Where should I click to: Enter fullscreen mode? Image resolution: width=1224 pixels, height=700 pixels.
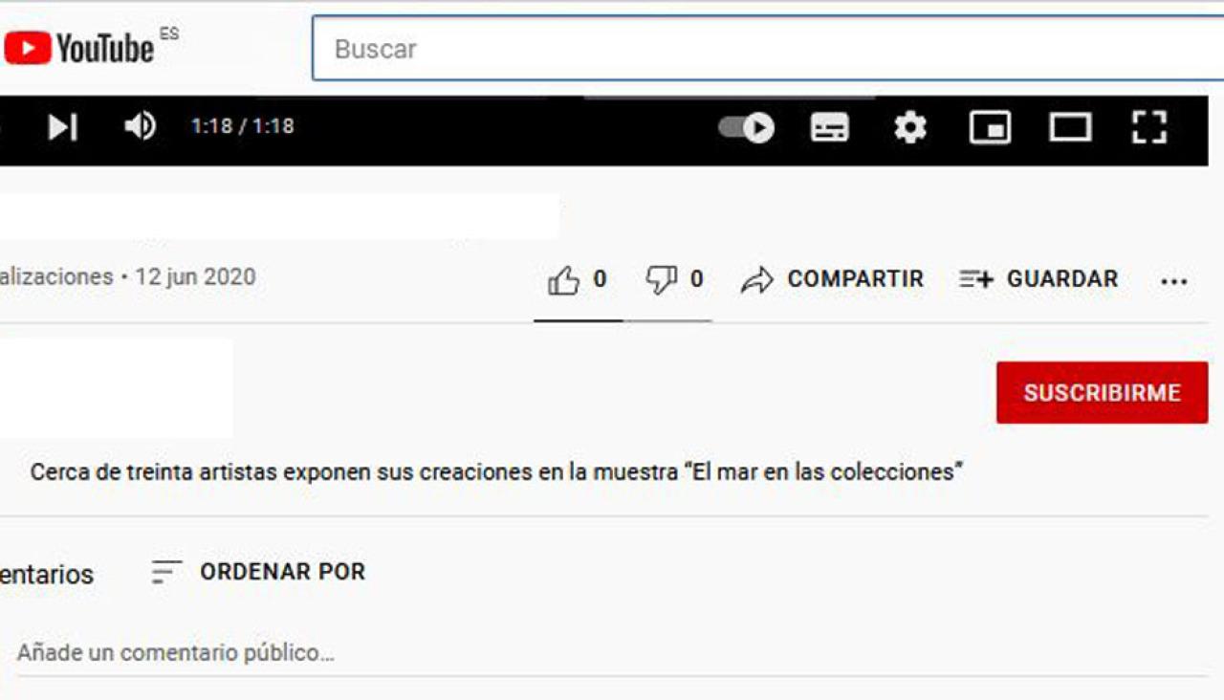click(1149, 127)
